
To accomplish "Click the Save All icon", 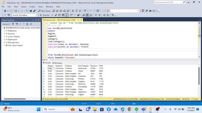I will (x=34, y=11).
